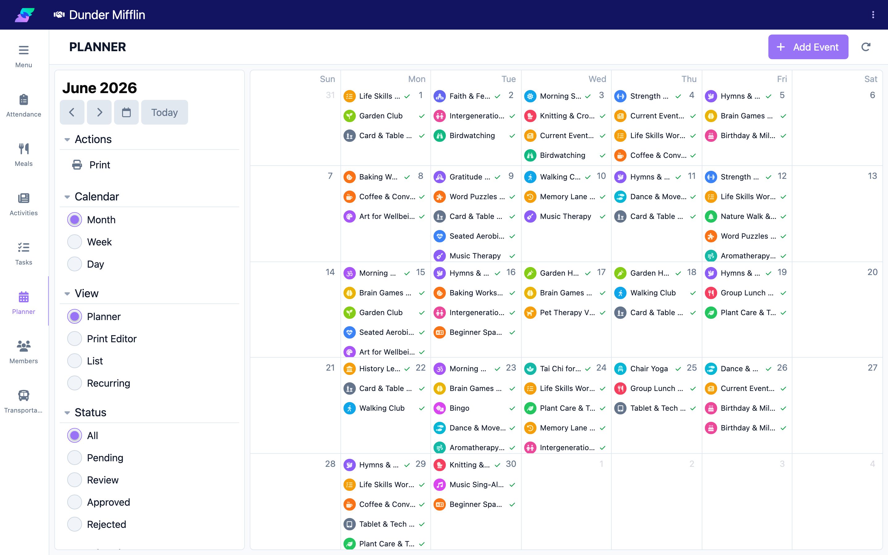Viewport: 888px width, 555px height.
Task: Open the Meals sidebar icon
Action: pyautogui.click(x=23, y=149)
